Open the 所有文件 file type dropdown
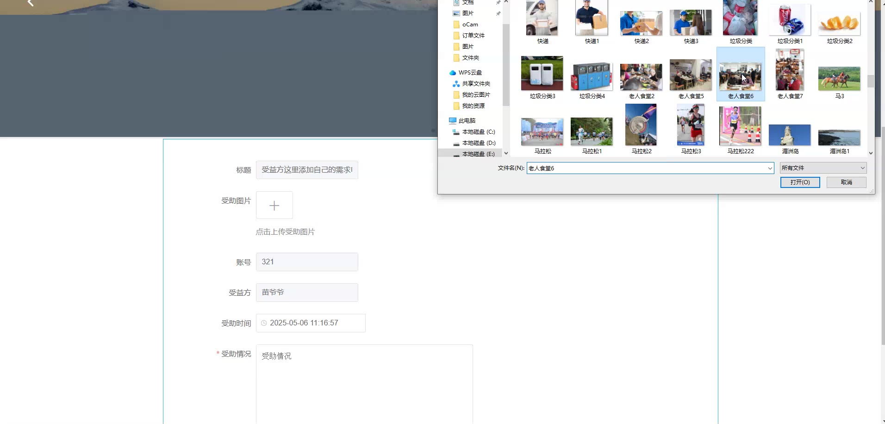885x424 pixels. pyautogui.click(x=823, y=168)
